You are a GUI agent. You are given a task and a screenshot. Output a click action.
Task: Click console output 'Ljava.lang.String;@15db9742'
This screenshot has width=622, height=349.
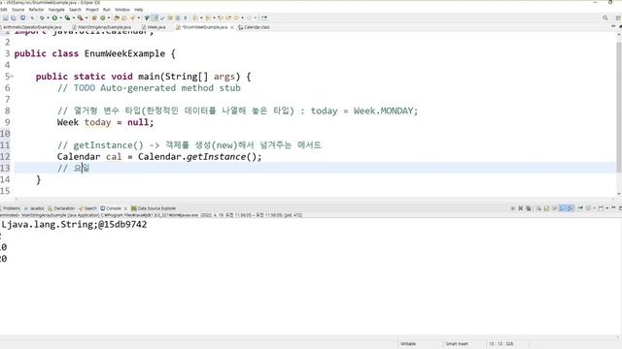(x=74, y=224)
